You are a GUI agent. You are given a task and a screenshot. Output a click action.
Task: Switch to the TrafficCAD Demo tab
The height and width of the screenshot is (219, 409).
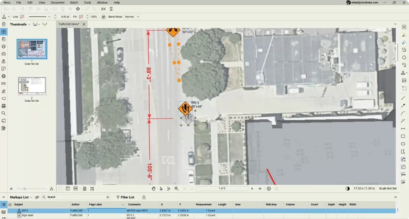tap(69, 24)
